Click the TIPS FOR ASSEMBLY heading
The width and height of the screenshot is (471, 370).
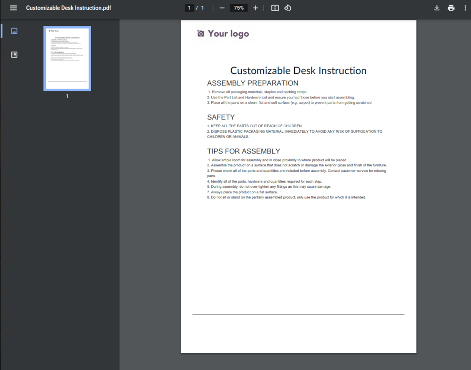243,151
